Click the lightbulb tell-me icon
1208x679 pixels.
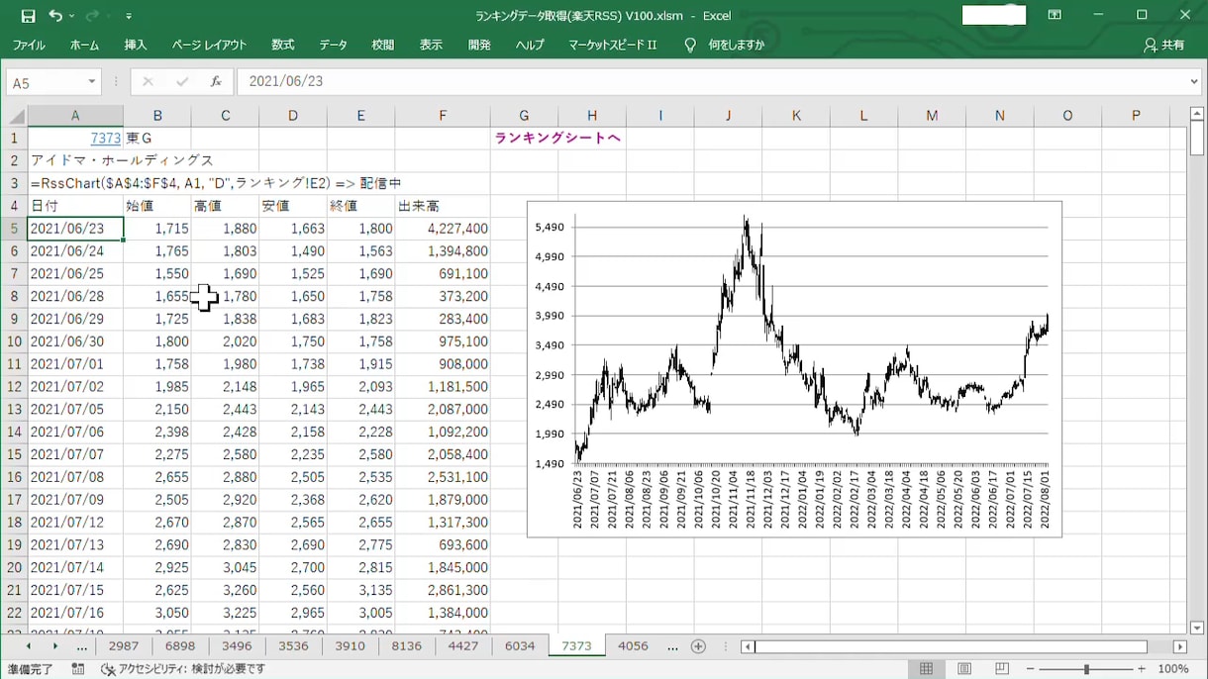[x=690, y=45]
